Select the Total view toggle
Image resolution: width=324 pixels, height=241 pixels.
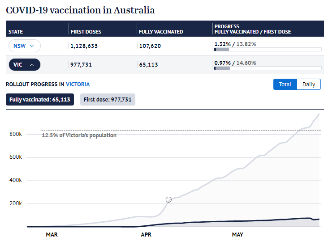tap(285, 85)
